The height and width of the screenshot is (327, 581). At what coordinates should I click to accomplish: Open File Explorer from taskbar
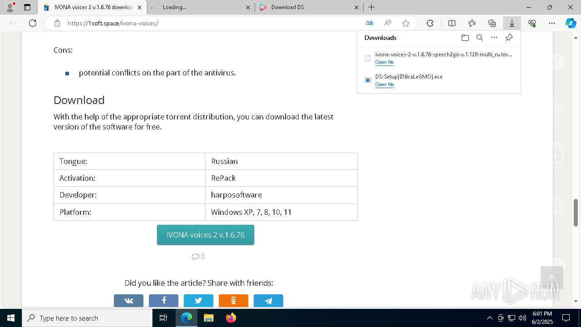point(208,318)
